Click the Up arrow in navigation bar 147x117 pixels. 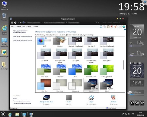(x=21, y=22)
